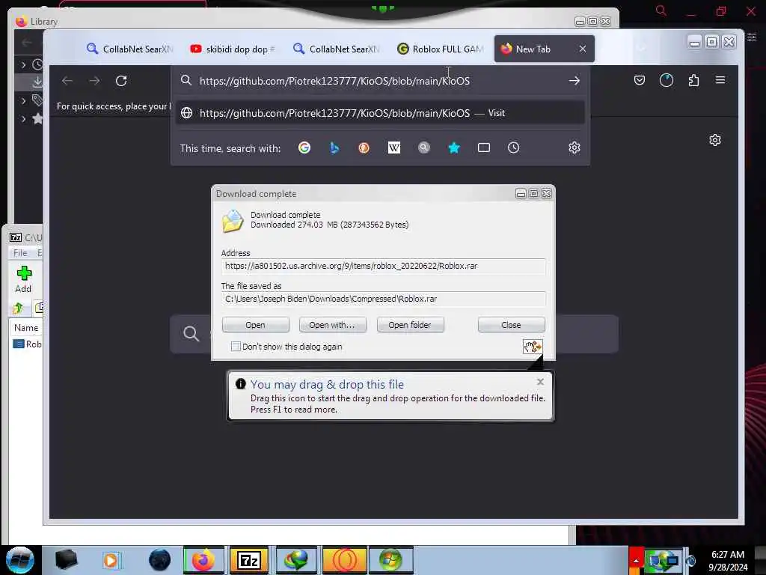Go forward in Firefox navigation
Screen dimensions: 766x575
point(94,81)
